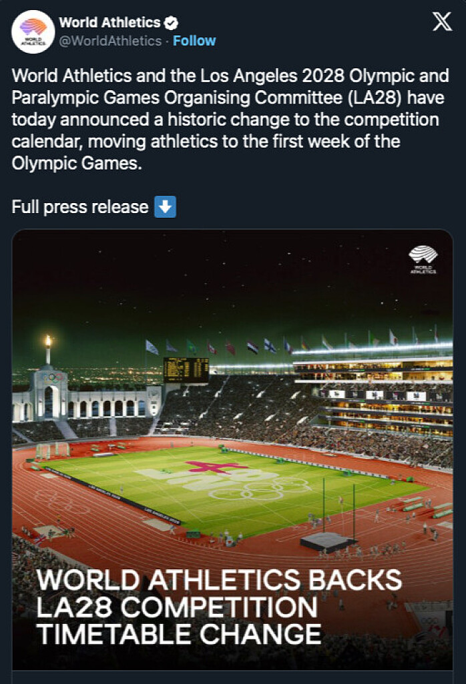This screenshot has width=466, height=684.
Task: Click the verified badge beside World Athletics
Action: pos(172,23)
